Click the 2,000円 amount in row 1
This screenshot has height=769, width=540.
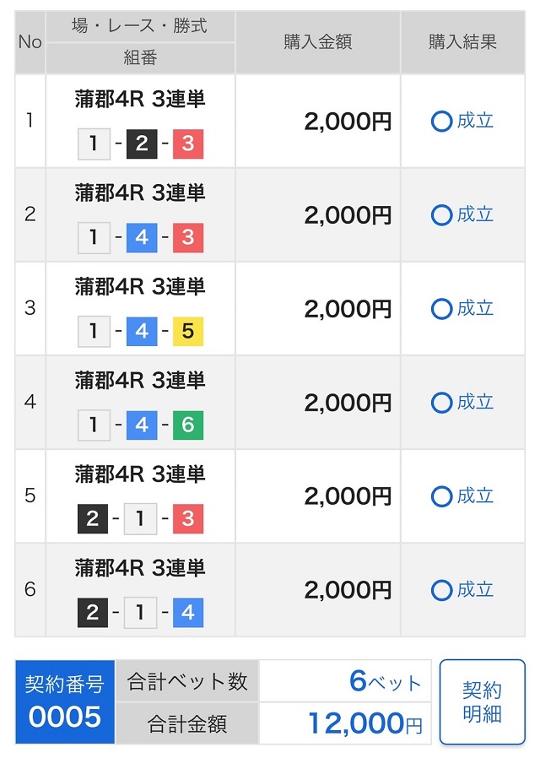click(x=348, y=122)
